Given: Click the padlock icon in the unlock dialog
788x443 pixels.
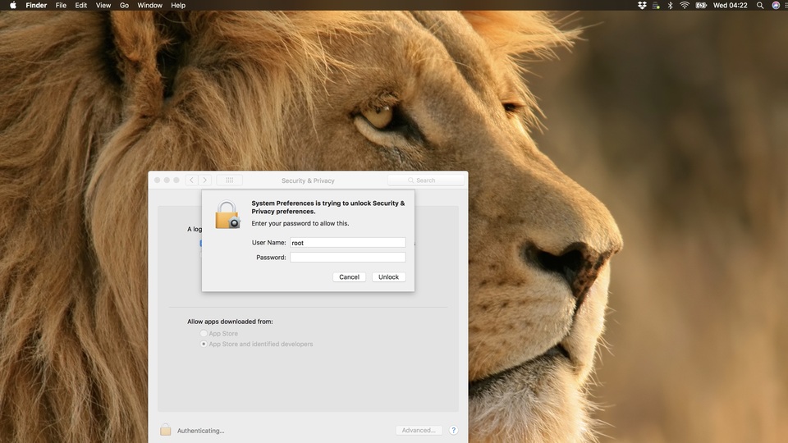Looking at the screenshot, I should coord(227,215).
